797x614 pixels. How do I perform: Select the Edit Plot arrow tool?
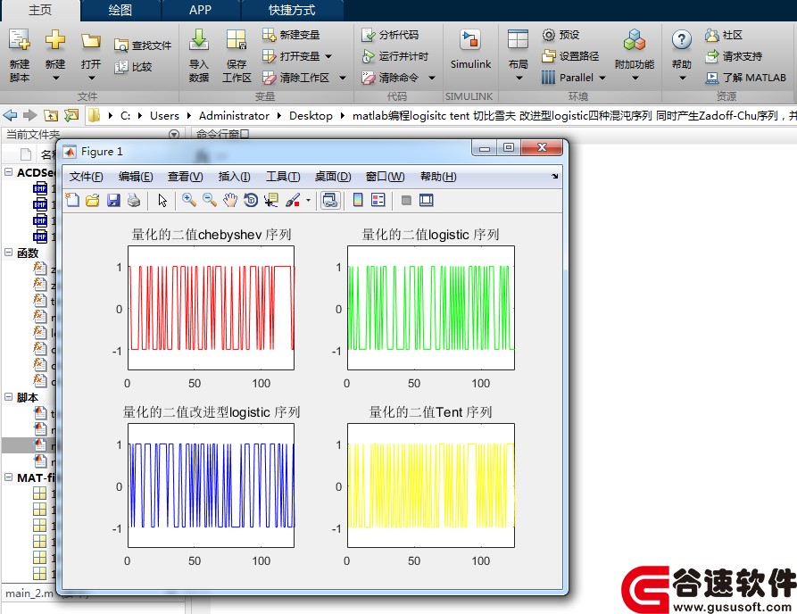162,200
